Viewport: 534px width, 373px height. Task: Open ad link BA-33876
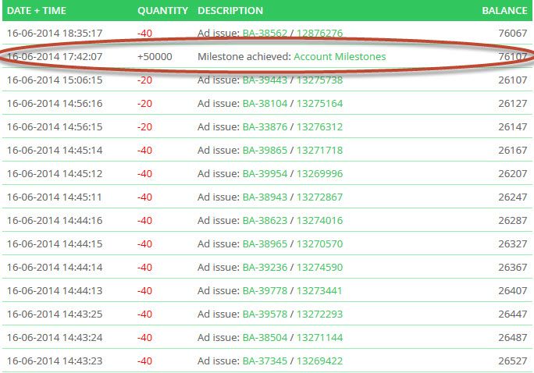click(x=265, y=127)
